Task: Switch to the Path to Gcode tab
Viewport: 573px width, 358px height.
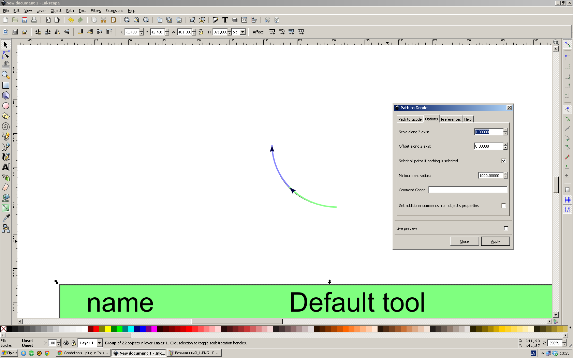Action: pos(410,119)
